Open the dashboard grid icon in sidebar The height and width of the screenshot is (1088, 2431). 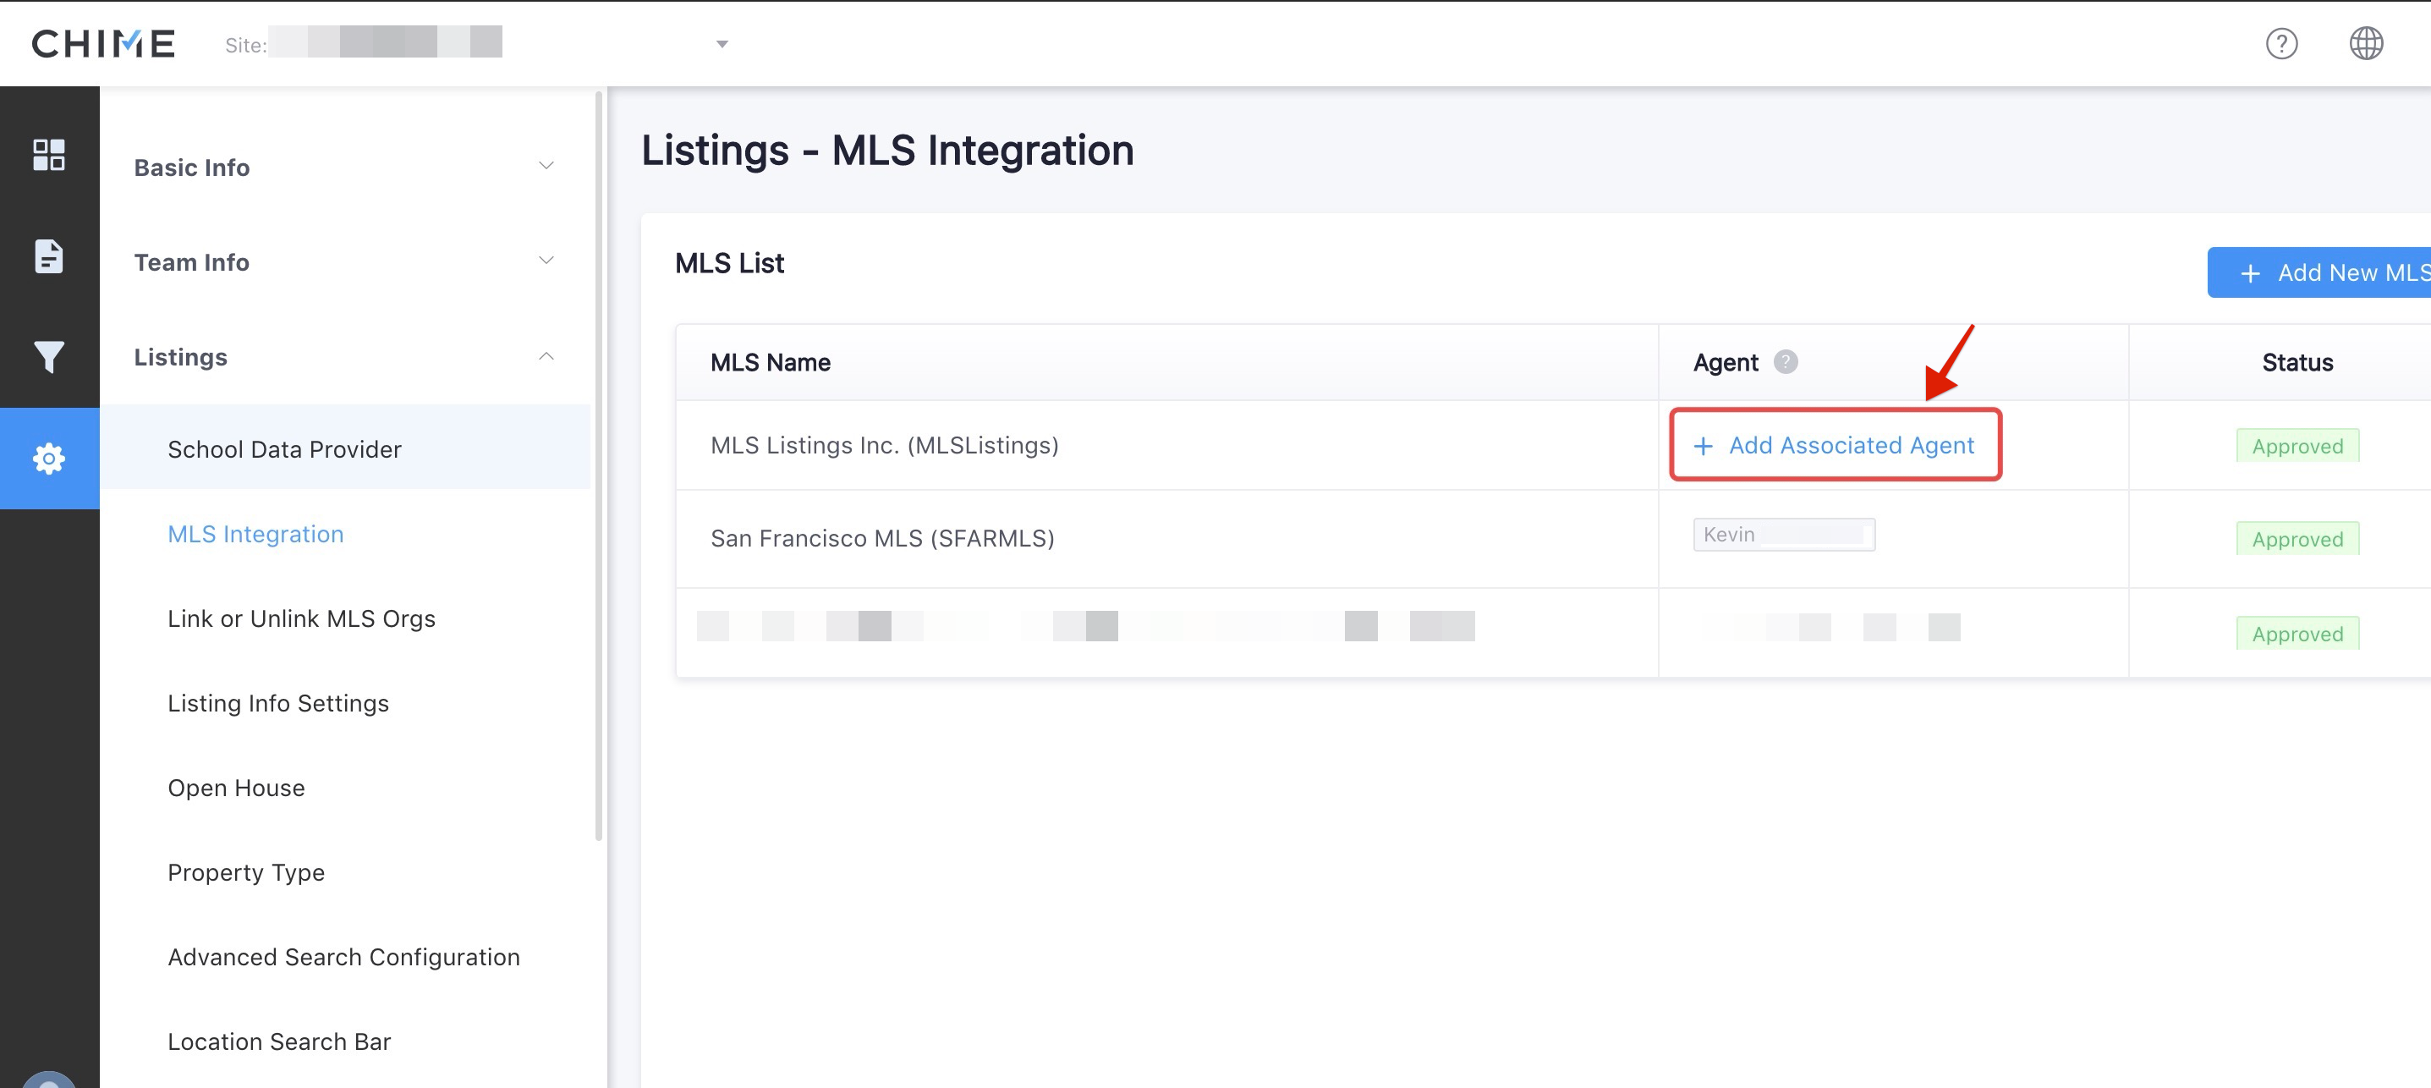click(x=49, y=155)
